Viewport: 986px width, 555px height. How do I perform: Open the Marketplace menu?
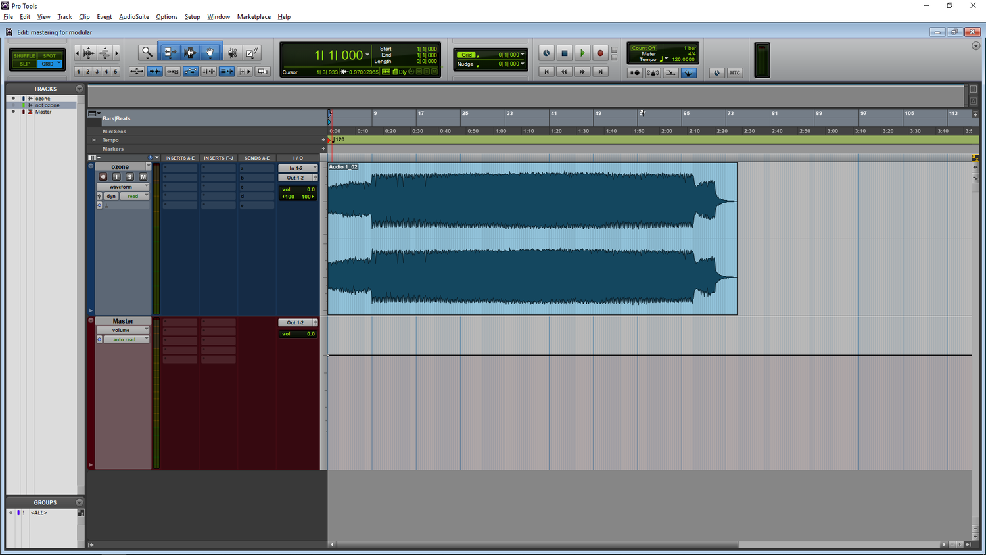(254, 17)
